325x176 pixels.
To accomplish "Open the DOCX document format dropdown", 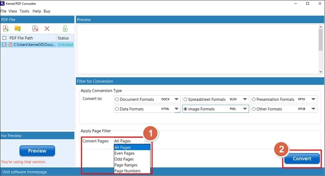I will coord(176,99).
